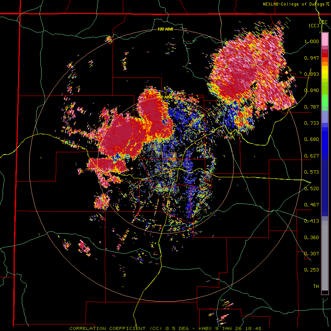Select the 0.787 legend value

pos(312,107)
